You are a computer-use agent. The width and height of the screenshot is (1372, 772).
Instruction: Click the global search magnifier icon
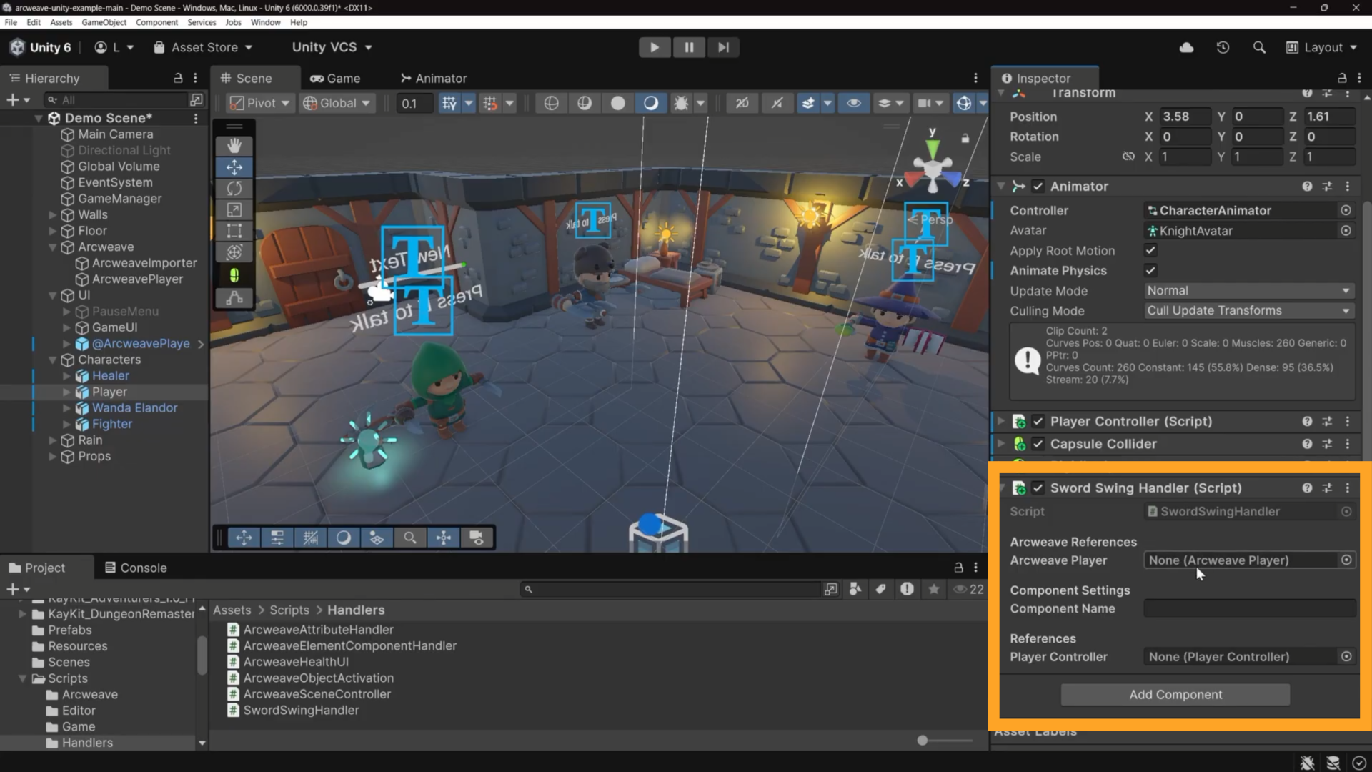pos(1259,47)
